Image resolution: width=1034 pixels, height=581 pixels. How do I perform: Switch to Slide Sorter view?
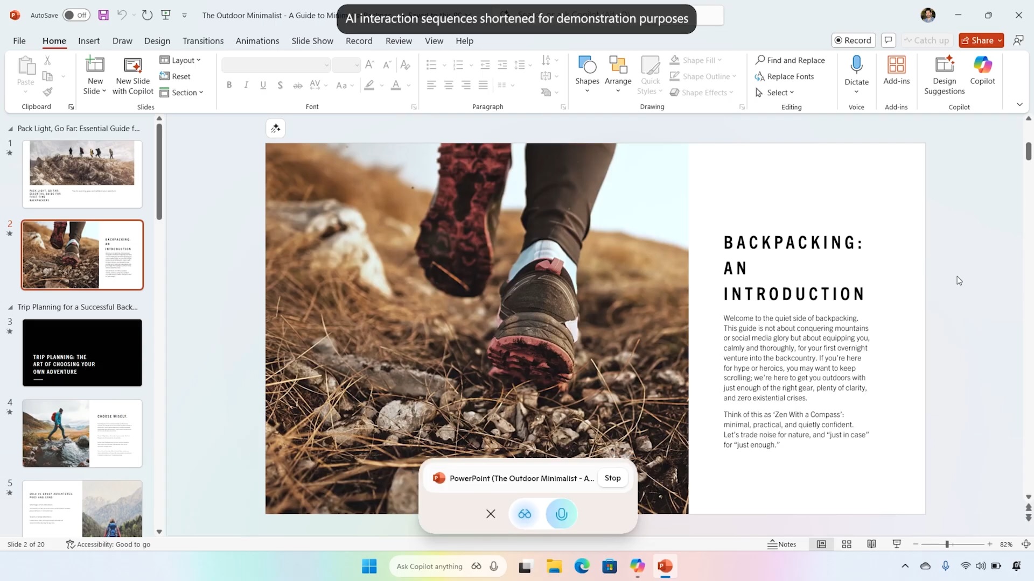tap(847, 544)
